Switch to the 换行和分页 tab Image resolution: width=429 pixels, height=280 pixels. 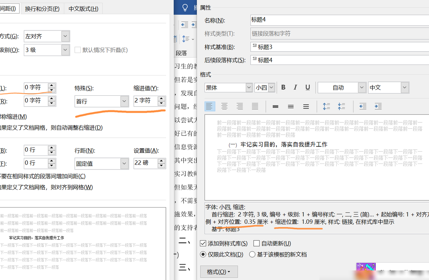(42, 9)
